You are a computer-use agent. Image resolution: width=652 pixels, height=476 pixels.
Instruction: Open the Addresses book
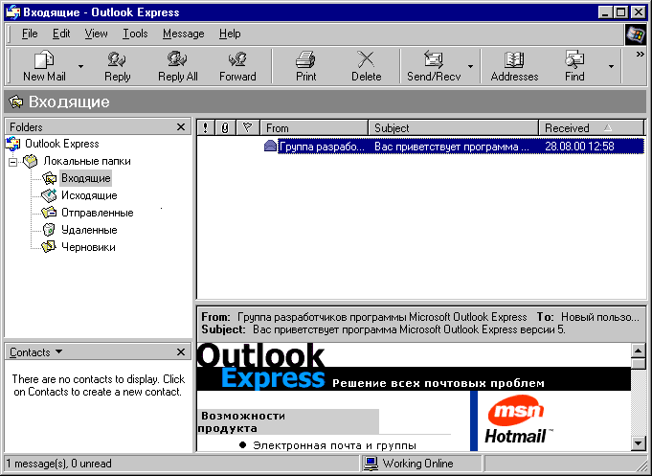click(x=514, y=66)
